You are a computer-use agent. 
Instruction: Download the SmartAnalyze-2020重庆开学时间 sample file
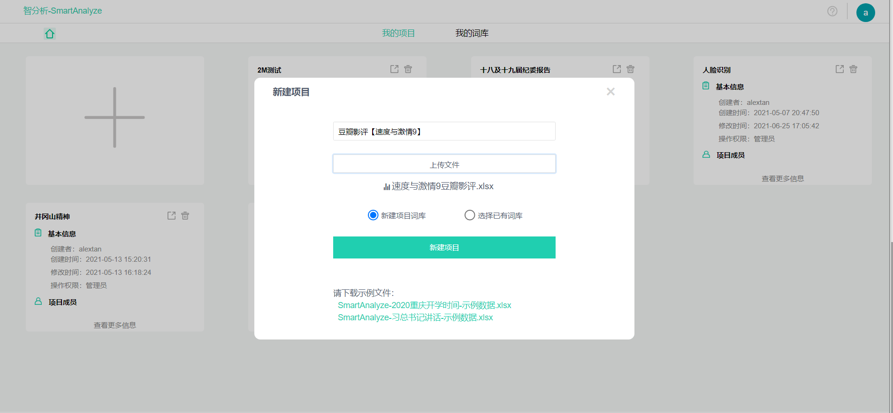(425, 305)
